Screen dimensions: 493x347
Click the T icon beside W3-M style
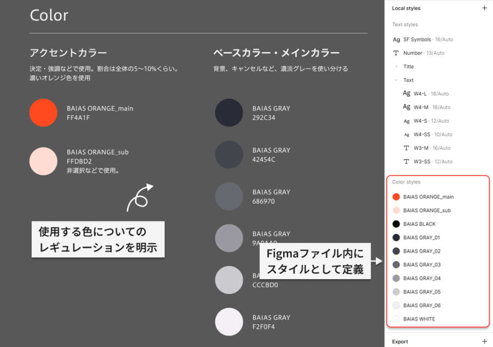(x=406, y=148)
